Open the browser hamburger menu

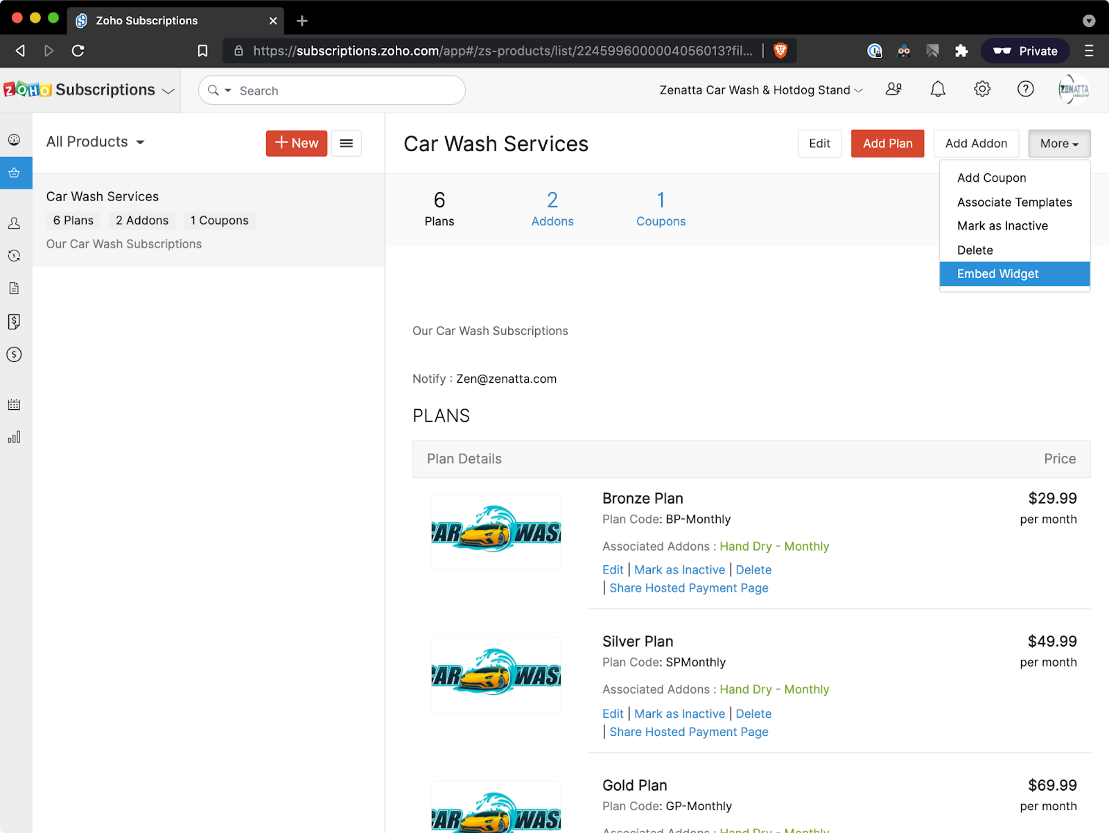[x=1089, y=51]
